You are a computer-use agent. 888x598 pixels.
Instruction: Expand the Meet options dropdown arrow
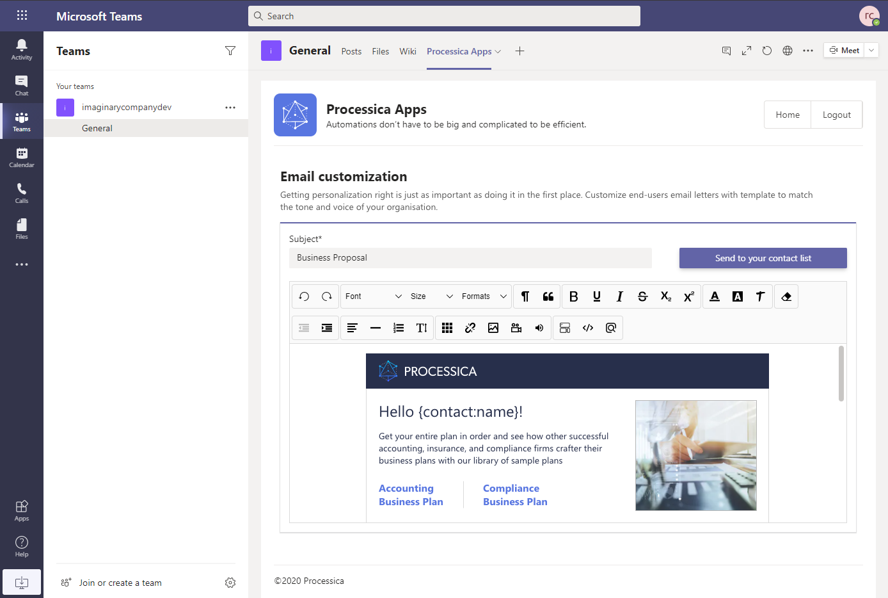click(871, 51)
